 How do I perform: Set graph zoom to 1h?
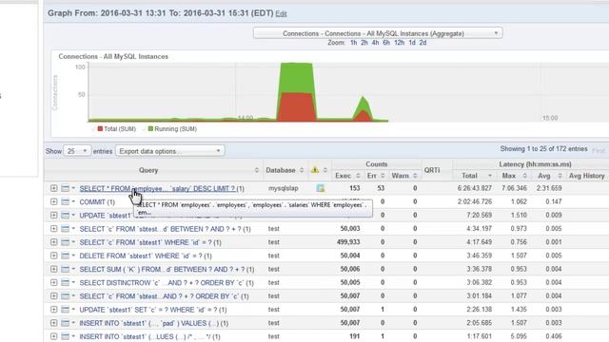point(353,43)
